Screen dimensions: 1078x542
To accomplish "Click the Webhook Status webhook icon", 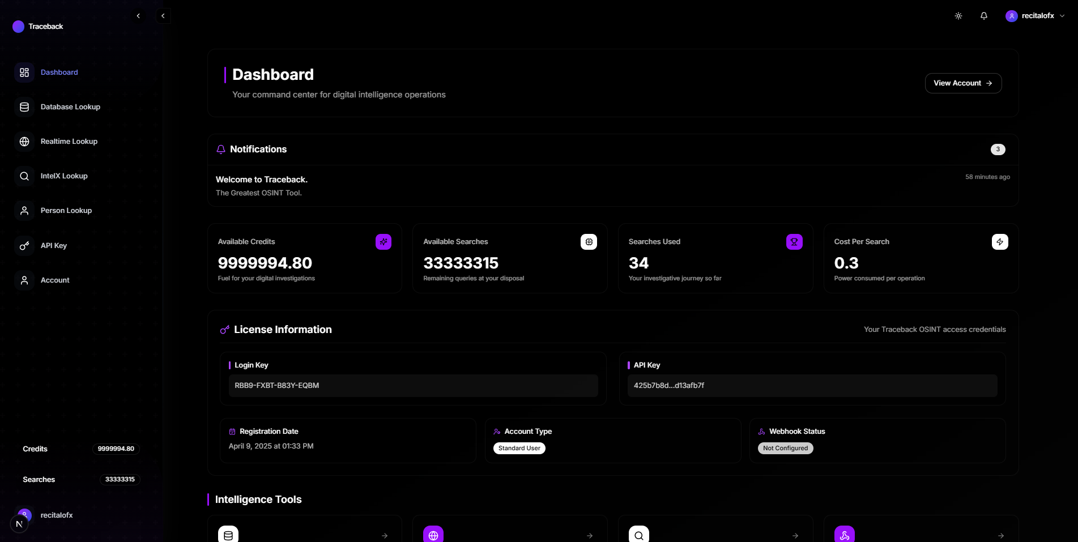I will pyautogui.click(x=761, y=432).
